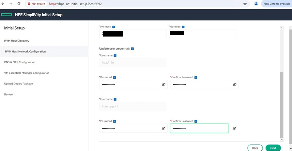Click the form vertical scrollbar thumb

(x=282, y=105)
